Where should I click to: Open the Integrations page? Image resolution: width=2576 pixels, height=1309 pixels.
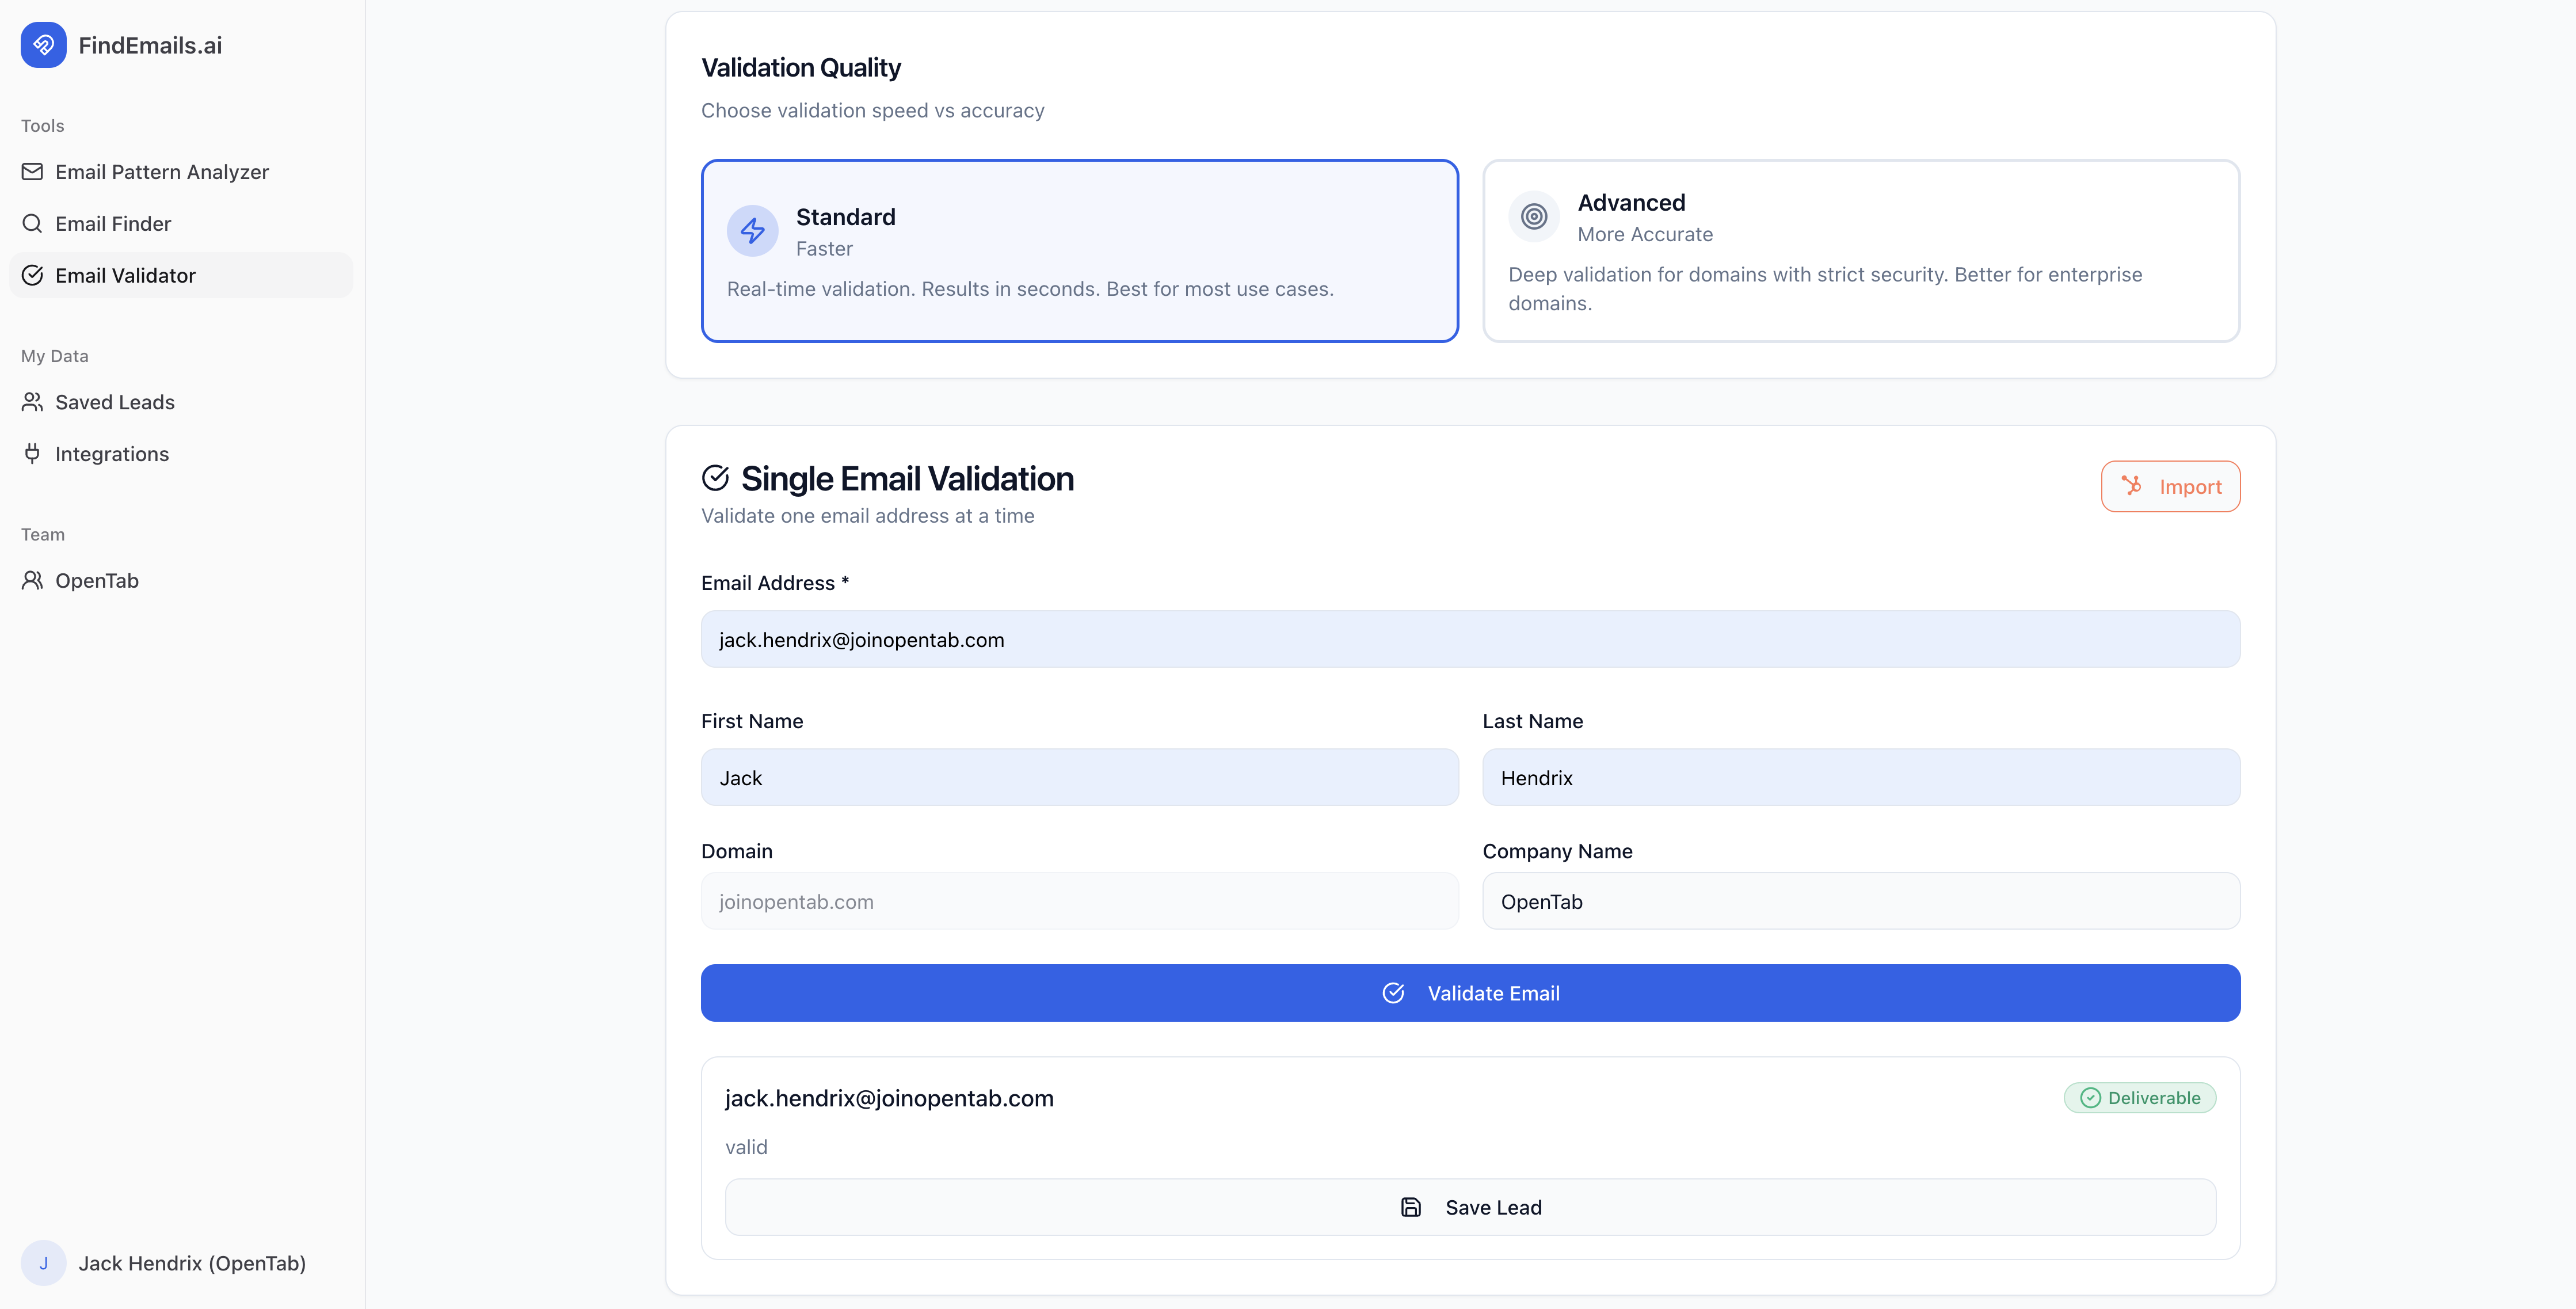pyautogui.click(x=112, y=454)
